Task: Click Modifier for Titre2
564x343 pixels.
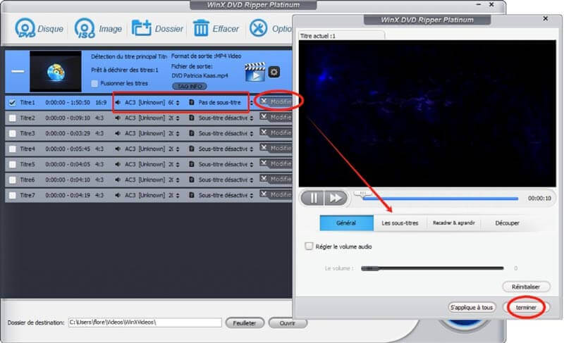Action: [276, 118]
